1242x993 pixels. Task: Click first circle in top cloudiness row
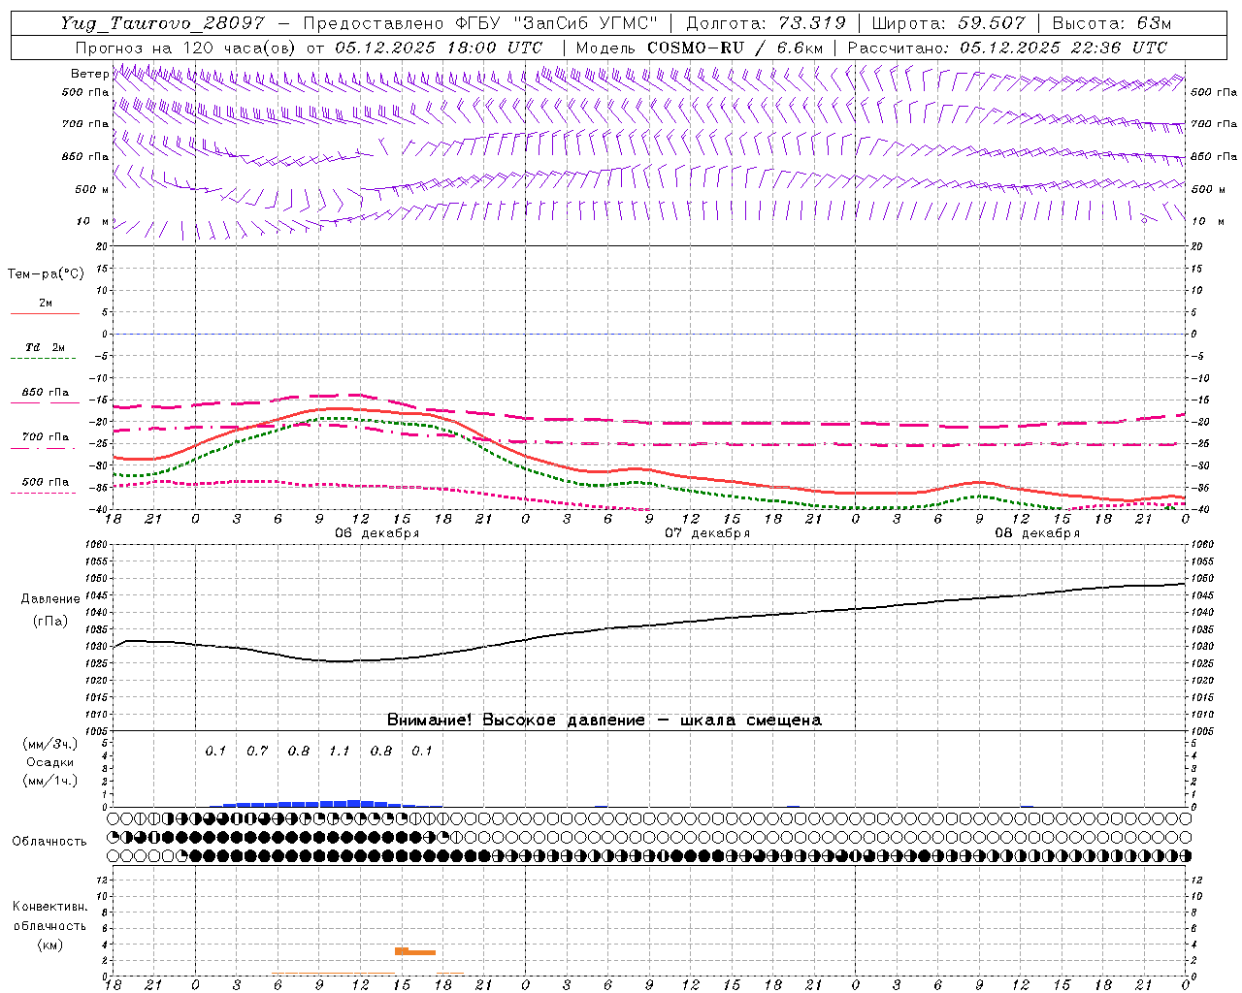click(x=114, y=818)
